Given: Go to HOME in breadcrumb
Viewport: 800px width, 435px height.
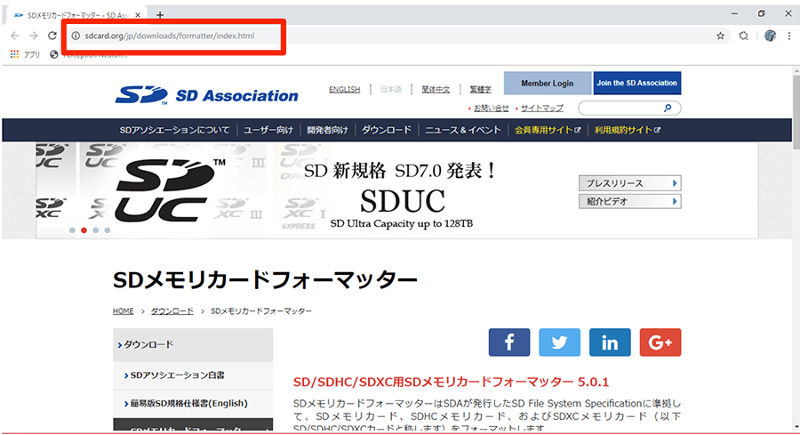Looking at the screenshot, I should point(123,311).
